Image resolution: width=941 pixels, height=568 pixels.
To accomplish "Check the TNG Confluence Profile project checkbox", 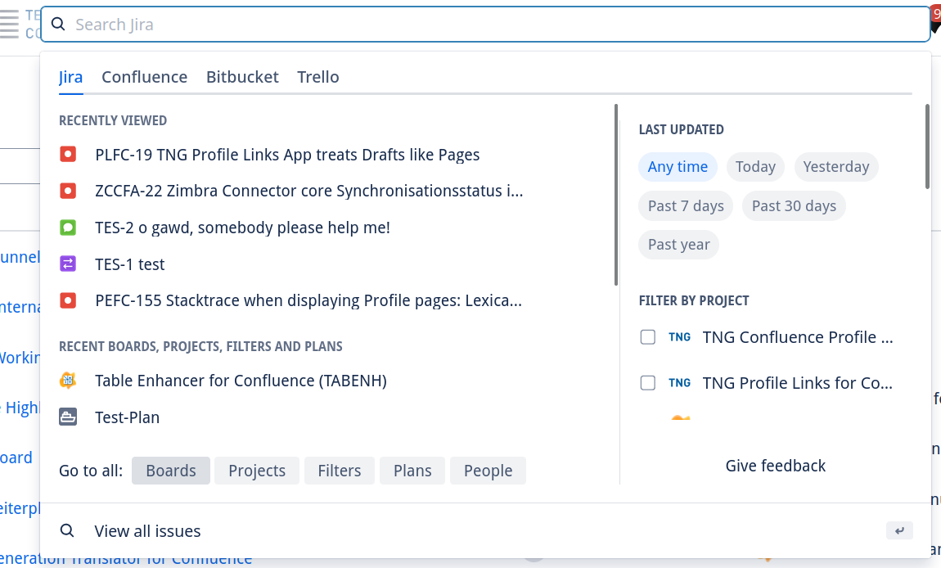I will click(x=647, y=336).
